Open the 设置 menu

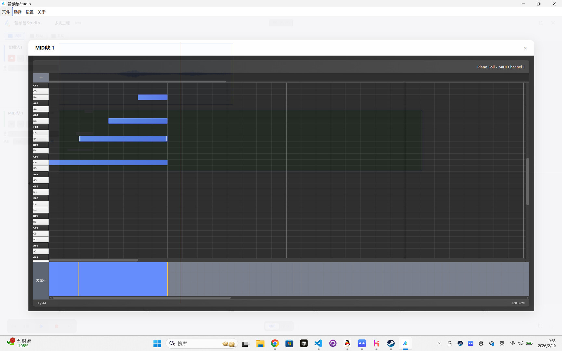tap(29, 12)
